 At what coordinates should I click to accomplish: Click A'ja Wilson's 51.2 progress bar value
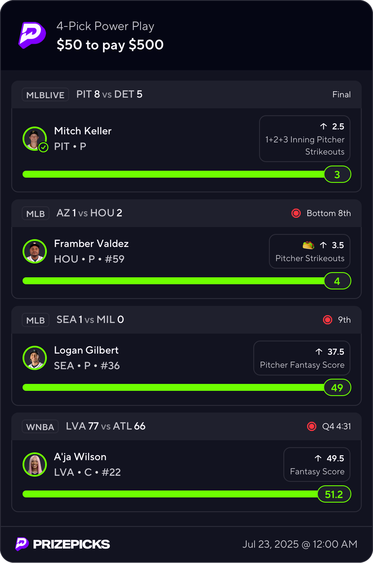pos(334,494)
